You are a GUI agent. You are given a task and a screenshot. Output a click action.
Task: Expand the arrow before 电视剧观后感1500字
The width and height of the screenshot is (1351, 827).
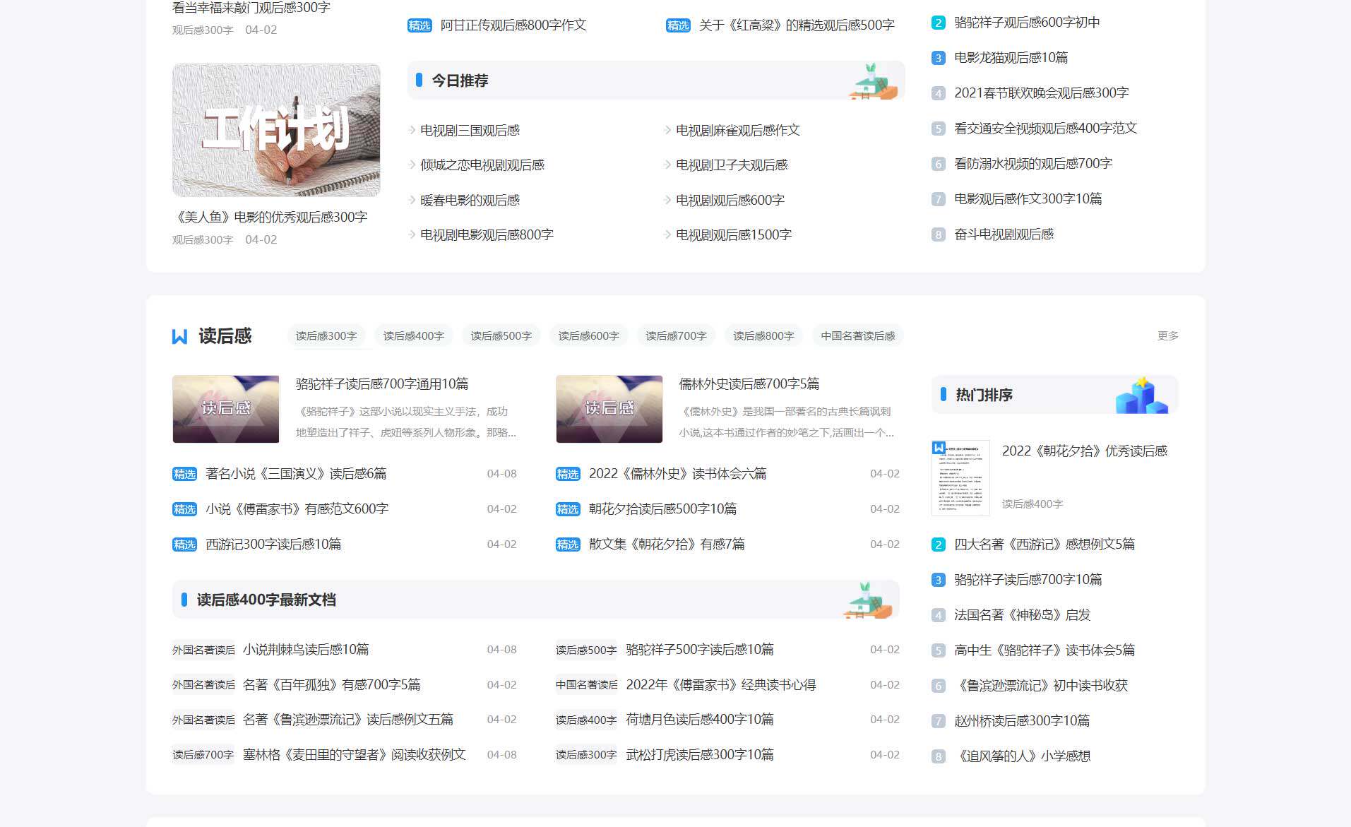click(667, 234)
